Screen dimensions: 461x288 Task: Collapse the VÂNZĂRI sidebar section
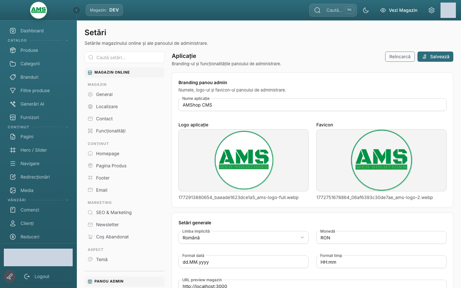pyautogui.click(x=67, y=200)
